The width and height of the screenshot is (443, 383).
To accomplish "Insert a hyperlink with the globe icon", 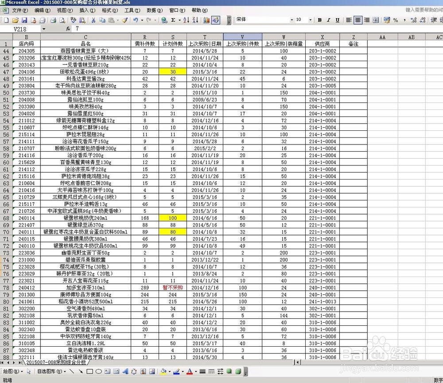I will [x=164, y=20].
